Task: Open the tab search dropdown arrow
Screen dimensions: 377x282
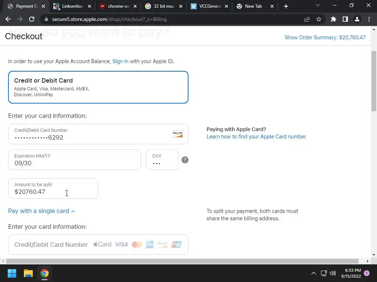Action: click(318, 5)
